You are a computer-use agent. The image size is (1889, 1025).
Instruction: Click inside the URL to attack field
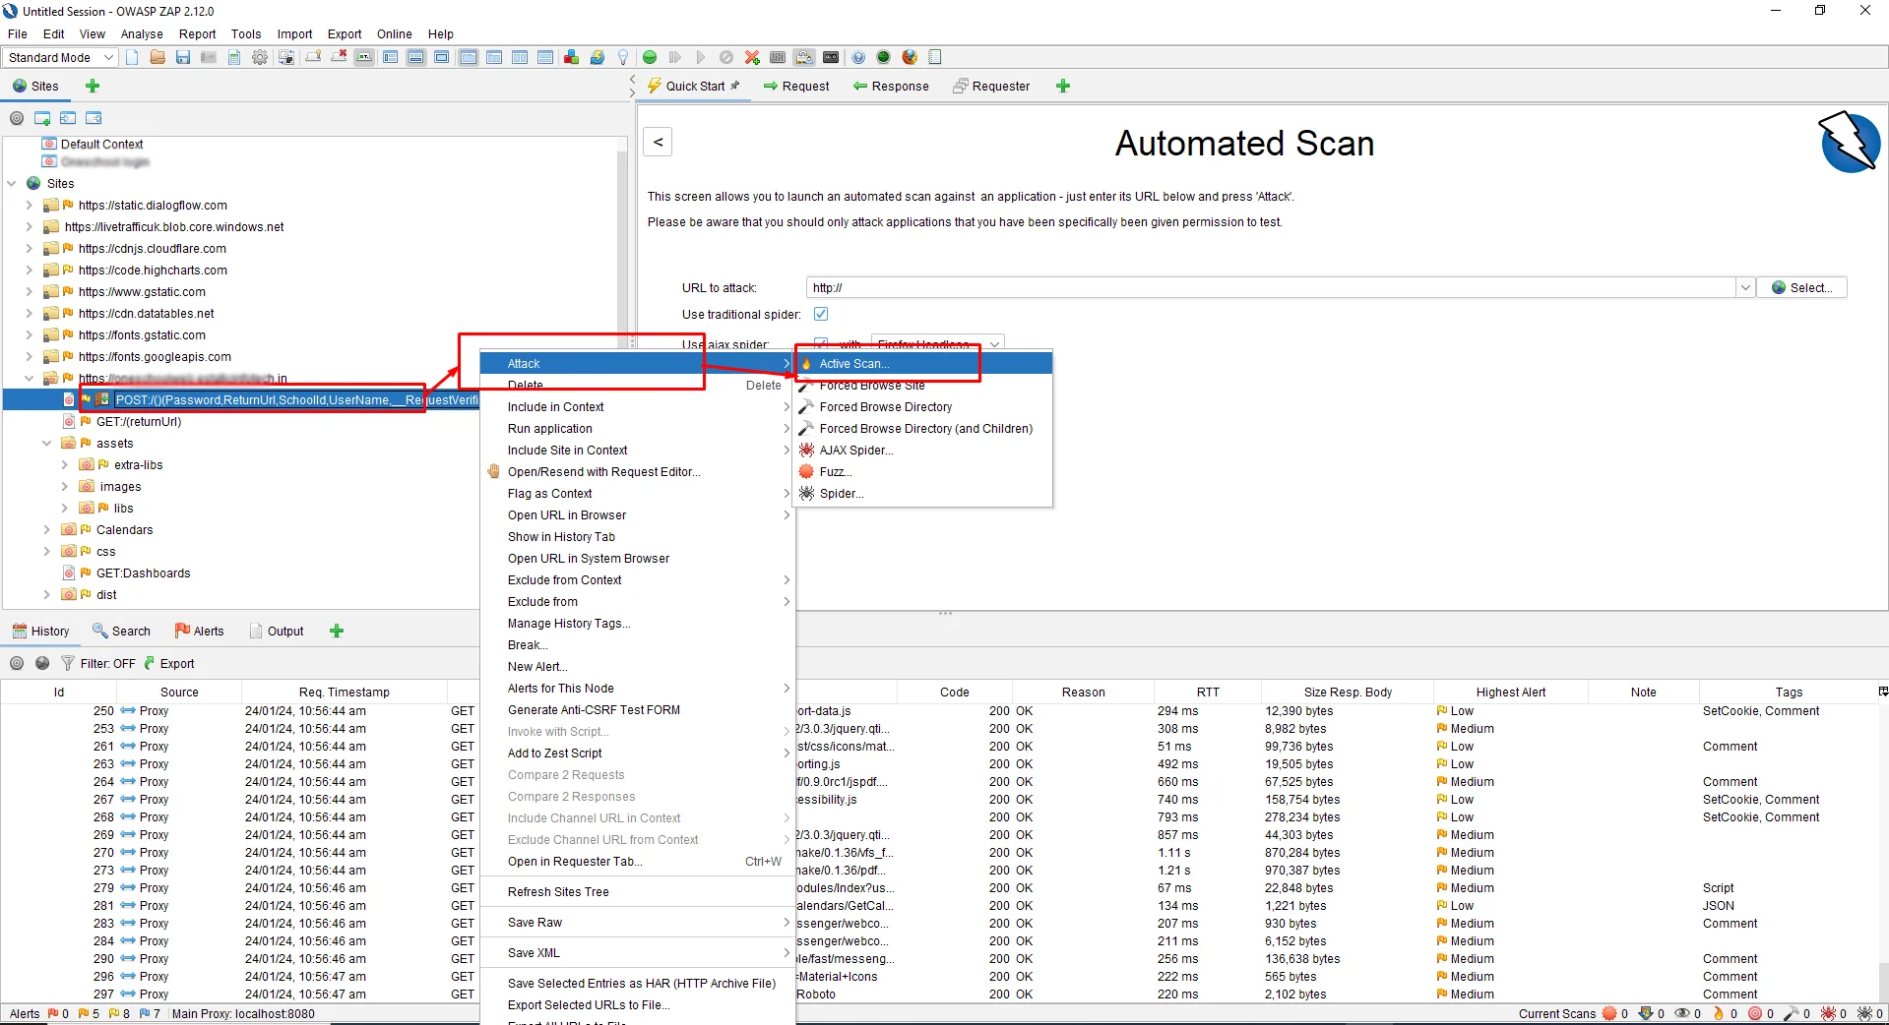[x=1270, y=287]
